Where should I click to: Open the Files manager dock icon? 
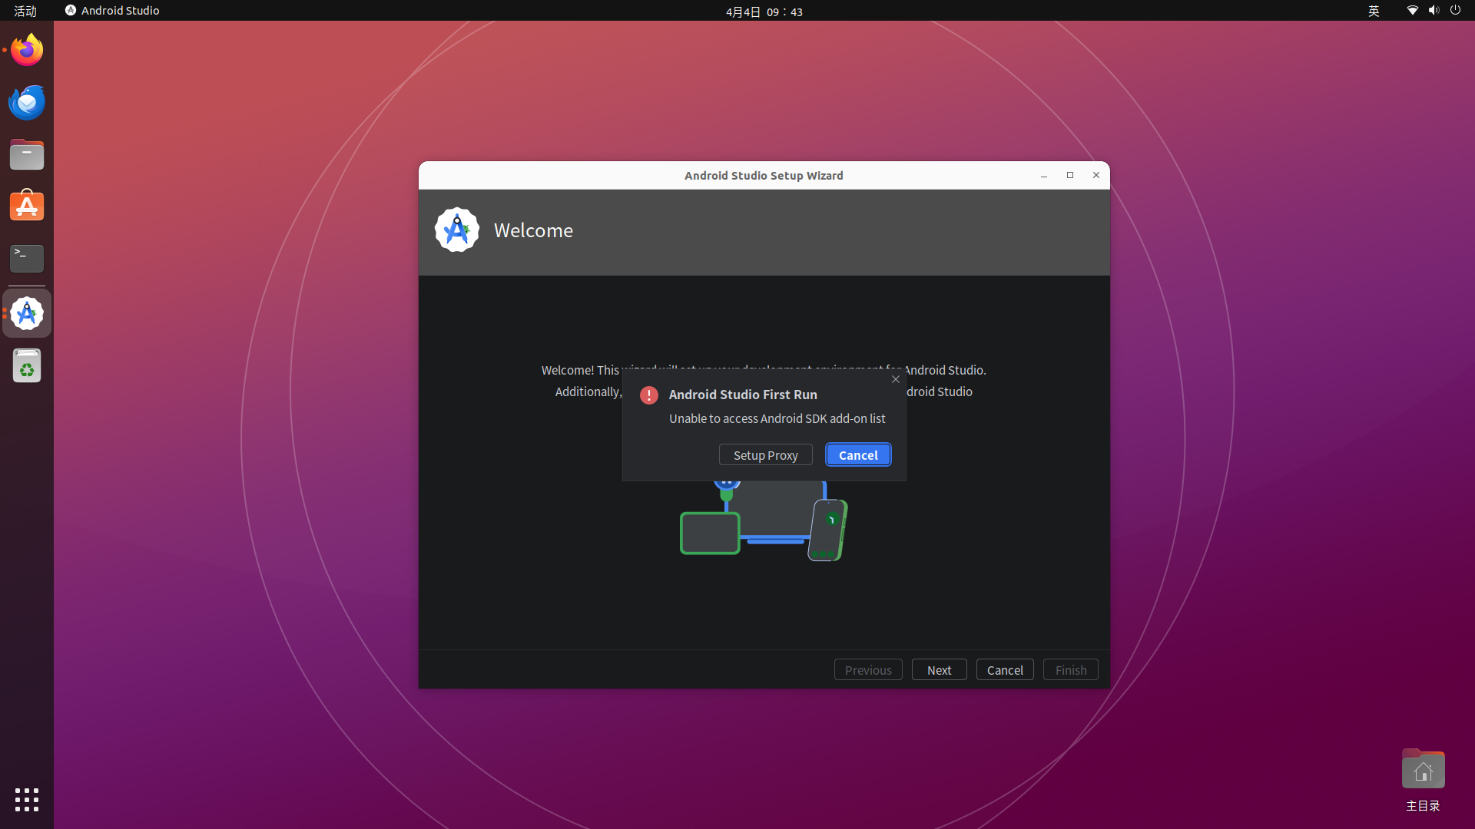[x=27, y=155]
